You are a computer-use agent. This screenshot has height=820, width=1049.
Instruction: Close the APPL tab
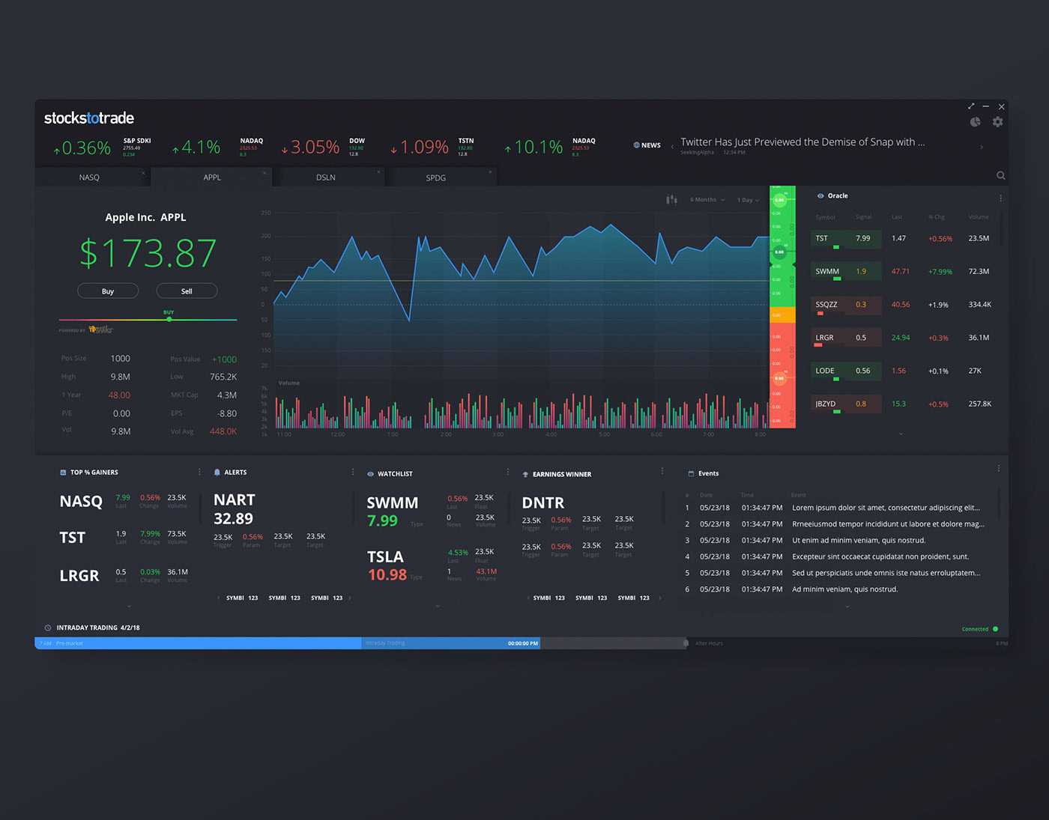coord(264,173)
